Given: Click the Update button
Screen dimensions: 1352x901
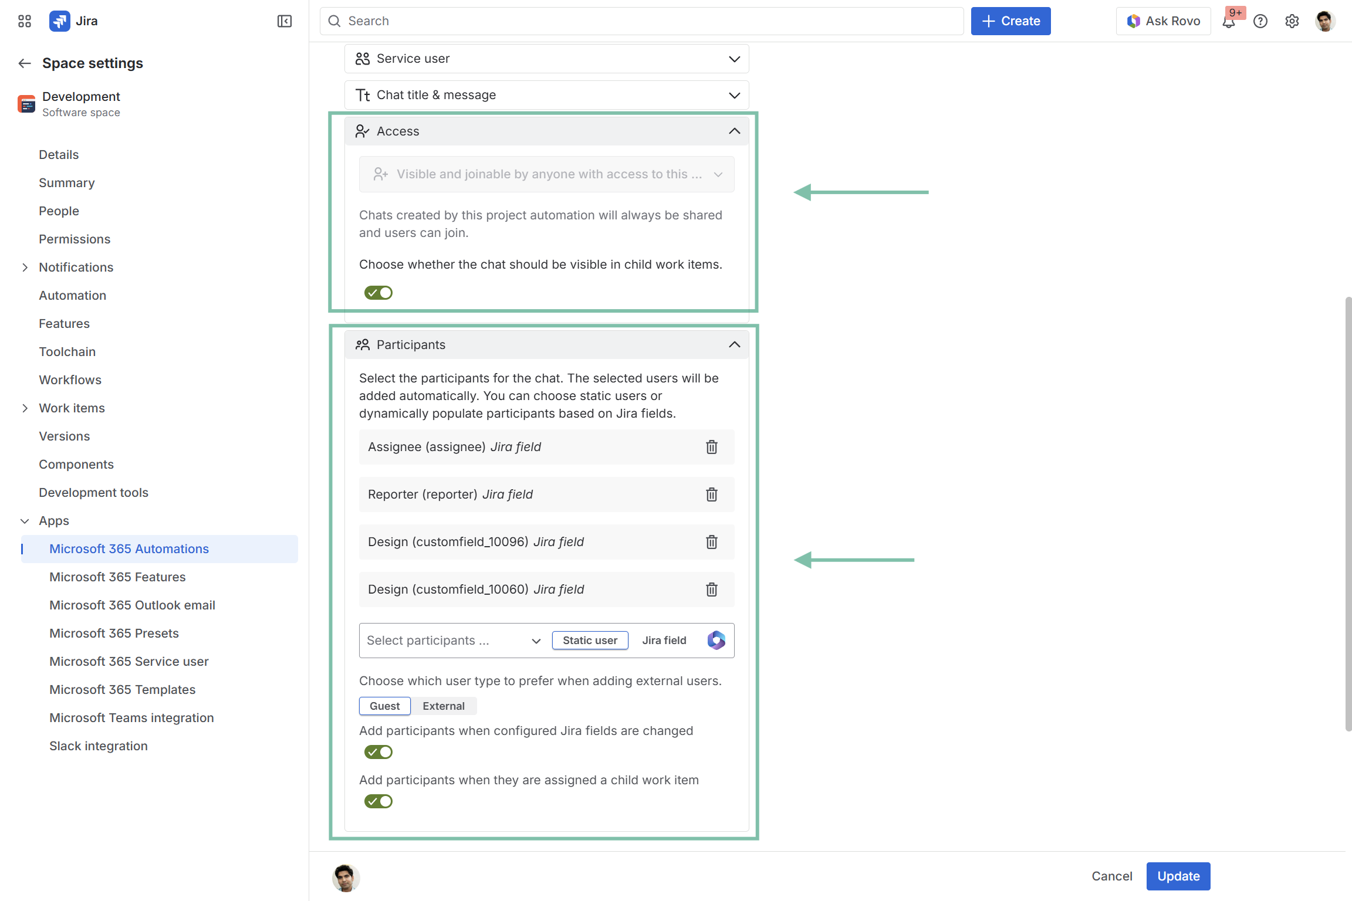Looking at the screenshot, I should click(x=1178, y=876).
